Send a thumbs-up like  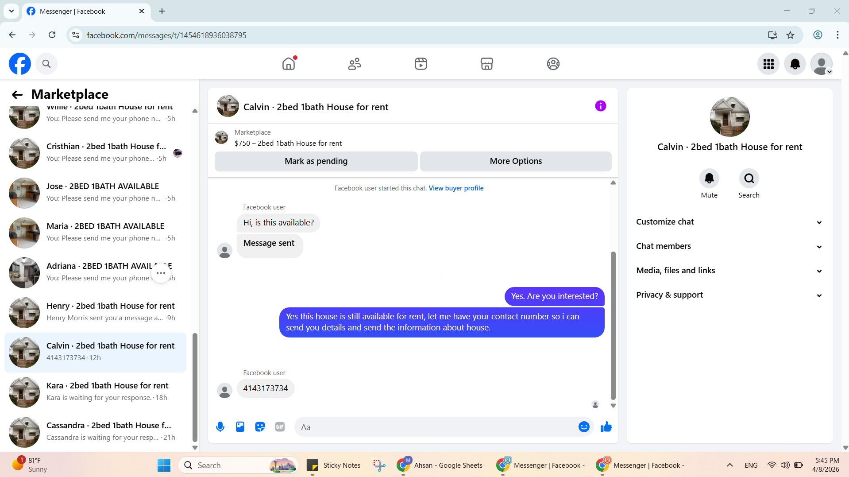(606, 427)
